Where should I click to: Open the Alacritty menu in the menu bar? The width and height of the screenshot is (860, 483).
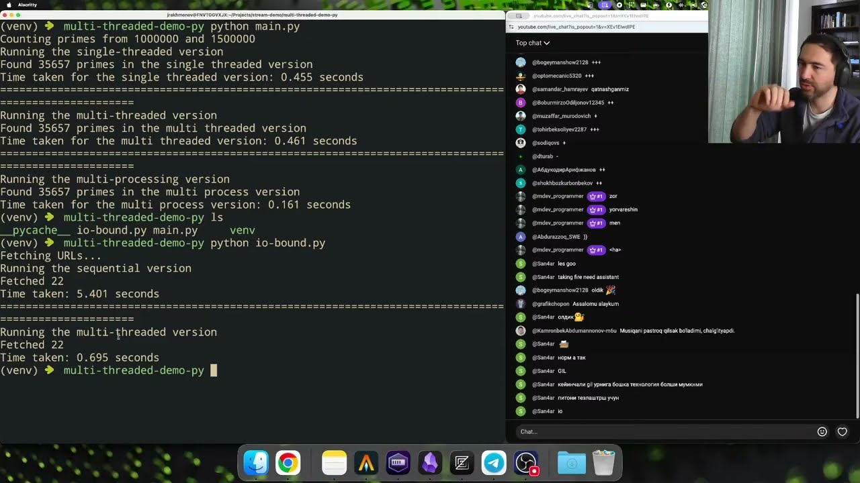pos(28,5)
